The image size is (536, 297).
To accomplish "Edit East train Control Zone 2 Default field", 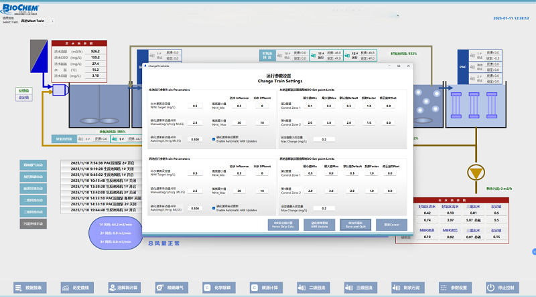I will [348, 122].
